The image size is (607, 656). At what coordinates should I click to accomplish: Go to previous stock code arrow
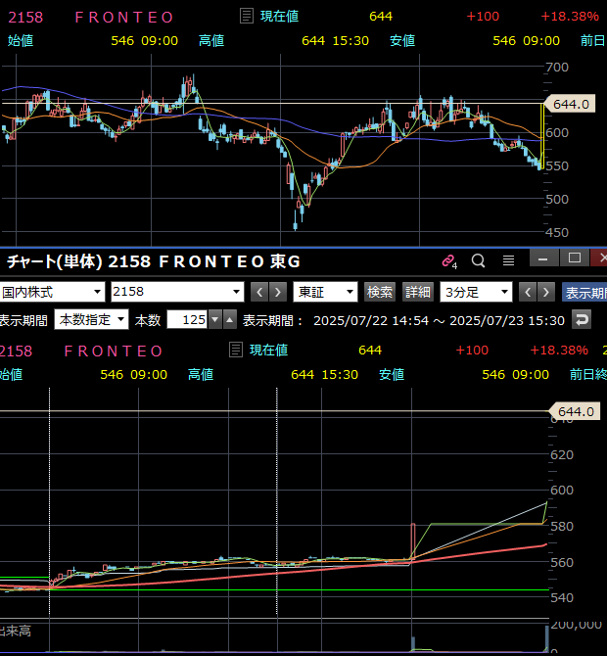[259, 292]
